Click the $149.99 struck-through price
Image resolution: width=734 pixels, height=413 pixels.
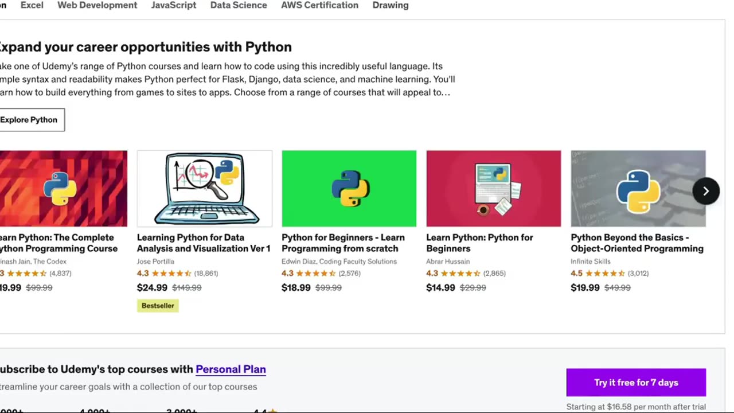coord(187,288)
